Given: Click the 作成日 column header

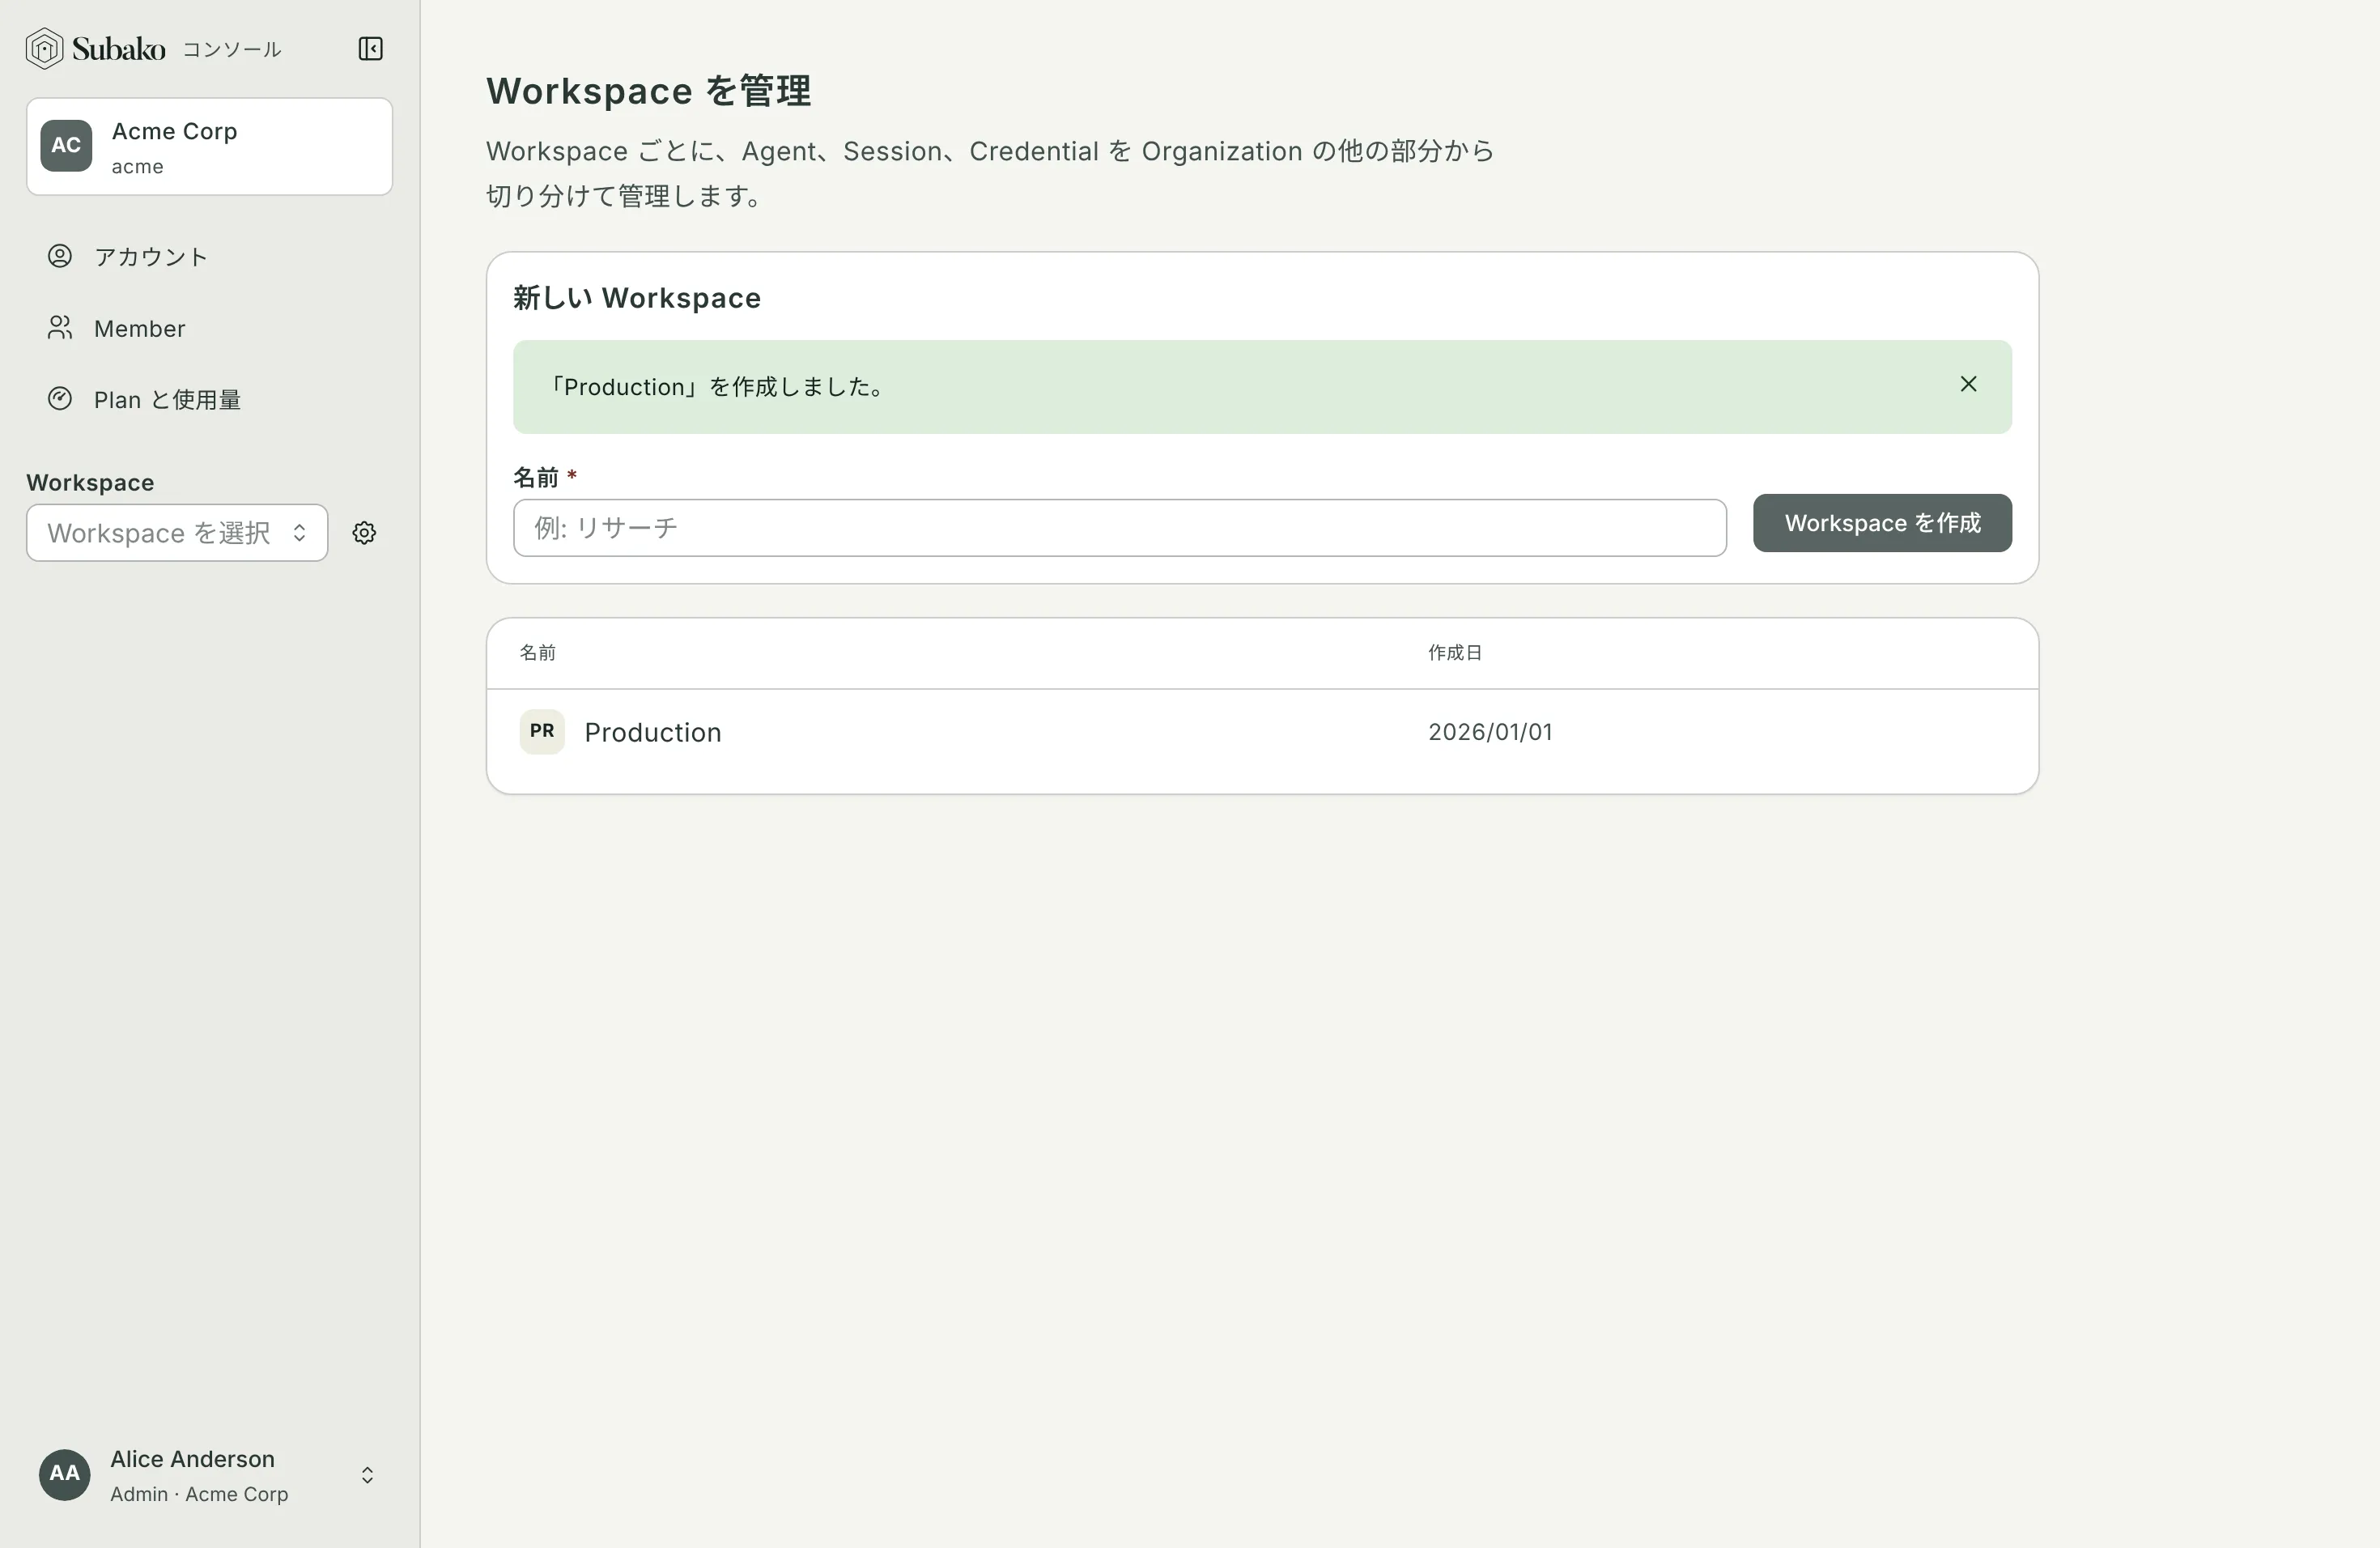Looking at the screenshot, I should [1454, 653].
